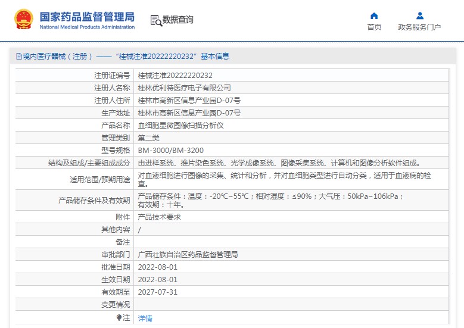Click approval department 广西壮族自治区药品监督管理局

click(x=188, y=254)
